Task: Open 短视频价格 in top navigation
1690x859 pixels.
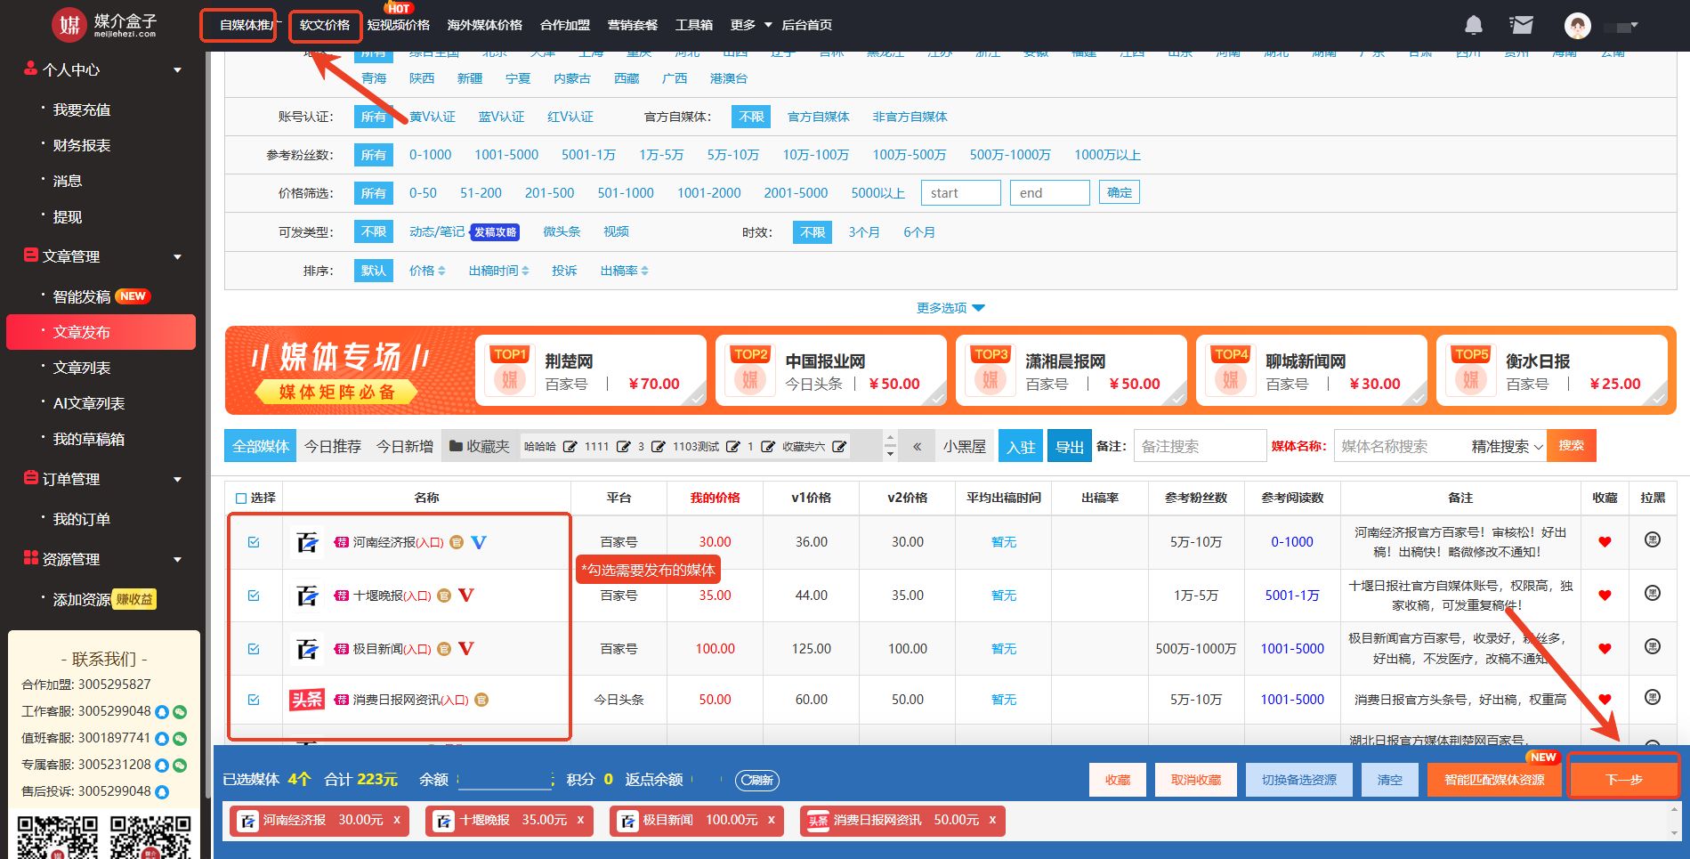Action: point(398,25)
